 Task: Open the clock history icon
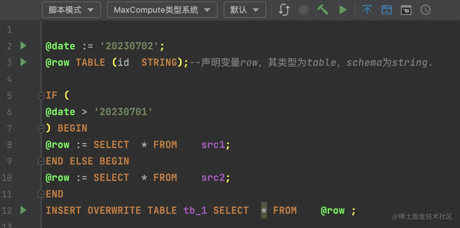[426, 10]
